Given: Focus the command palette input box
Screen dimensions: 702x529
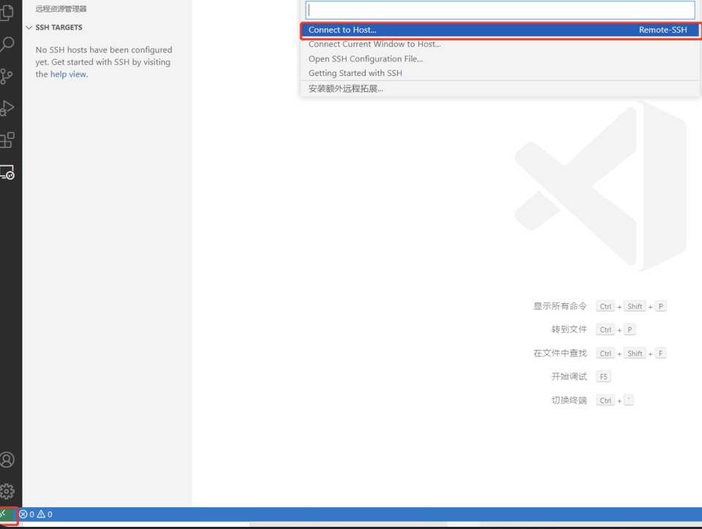Looking at the screenshot, I should 500,10.
